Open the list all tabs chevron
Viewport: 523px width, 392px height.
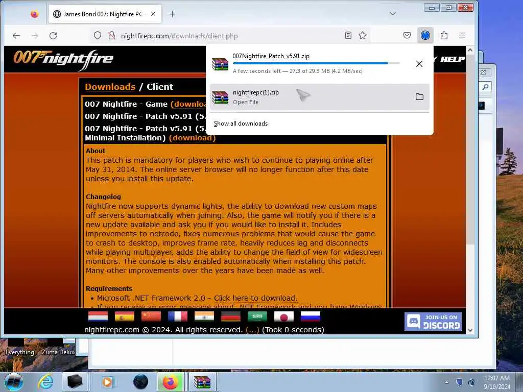(x=393, y=14)
